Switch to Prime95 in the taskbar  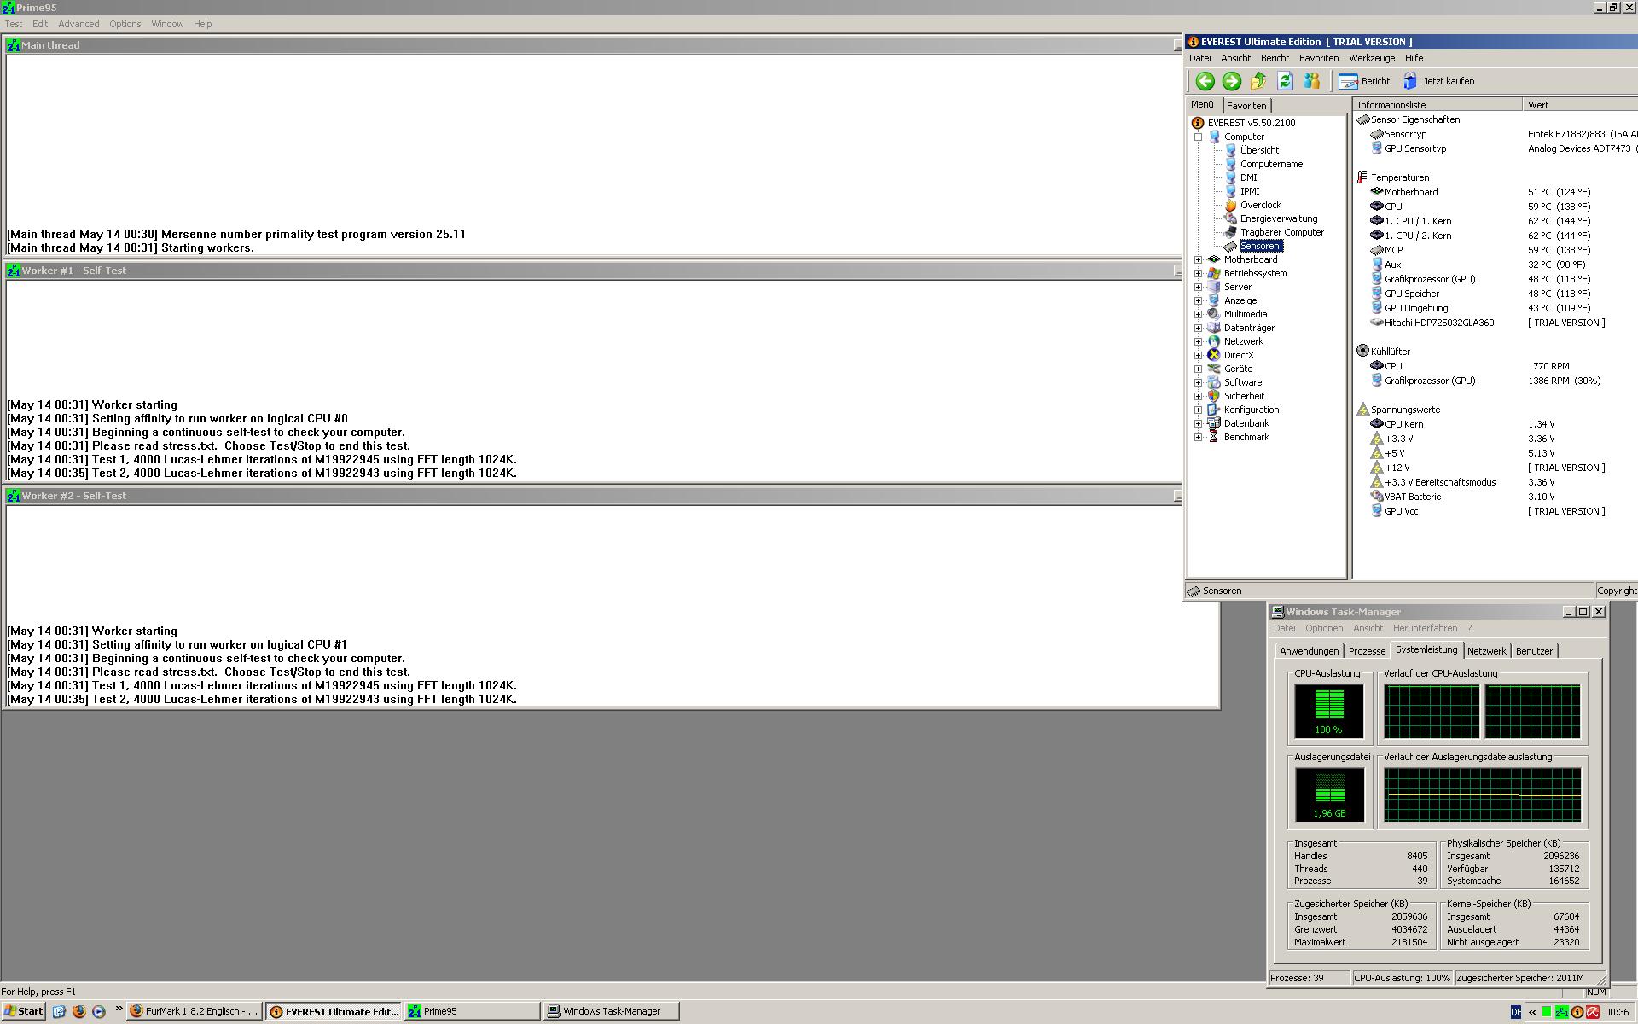click(x=472, y=1011)
